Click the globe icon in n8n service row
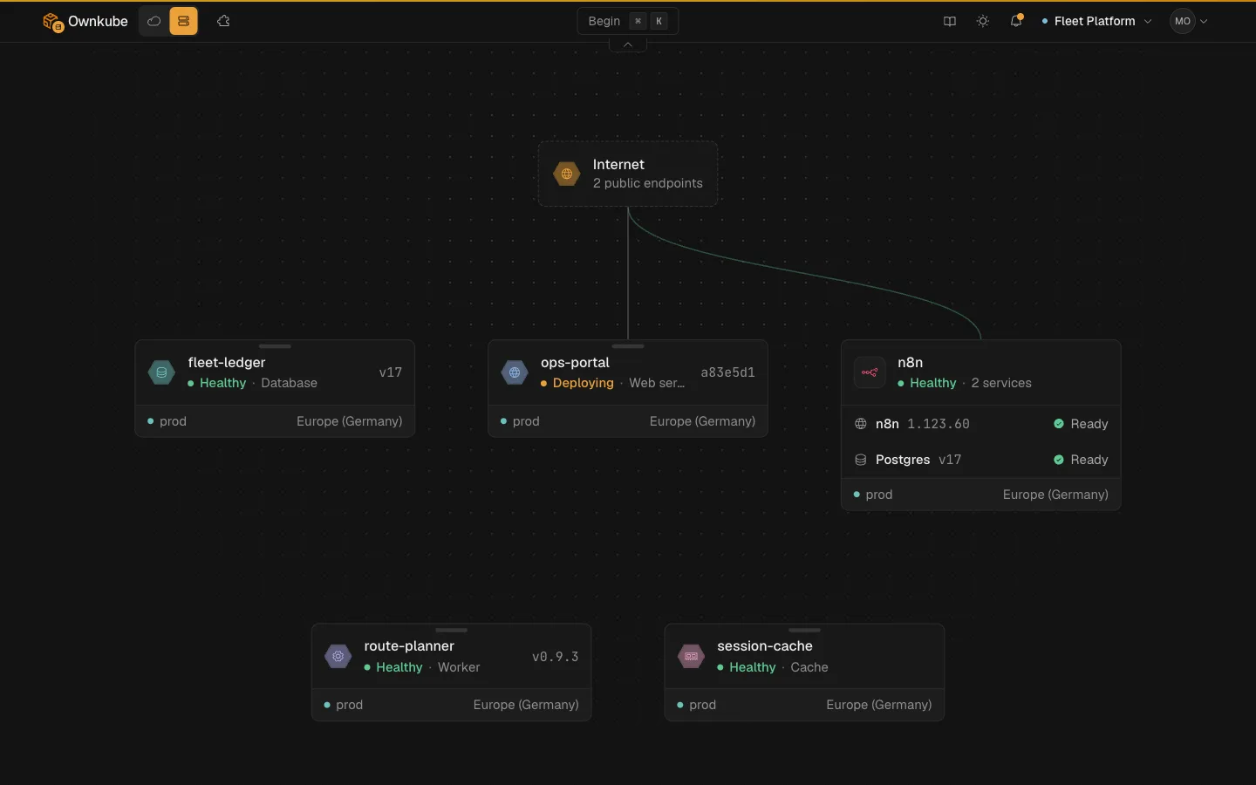Viewport: 1256px width, 785px height. (x=861, y=424)
